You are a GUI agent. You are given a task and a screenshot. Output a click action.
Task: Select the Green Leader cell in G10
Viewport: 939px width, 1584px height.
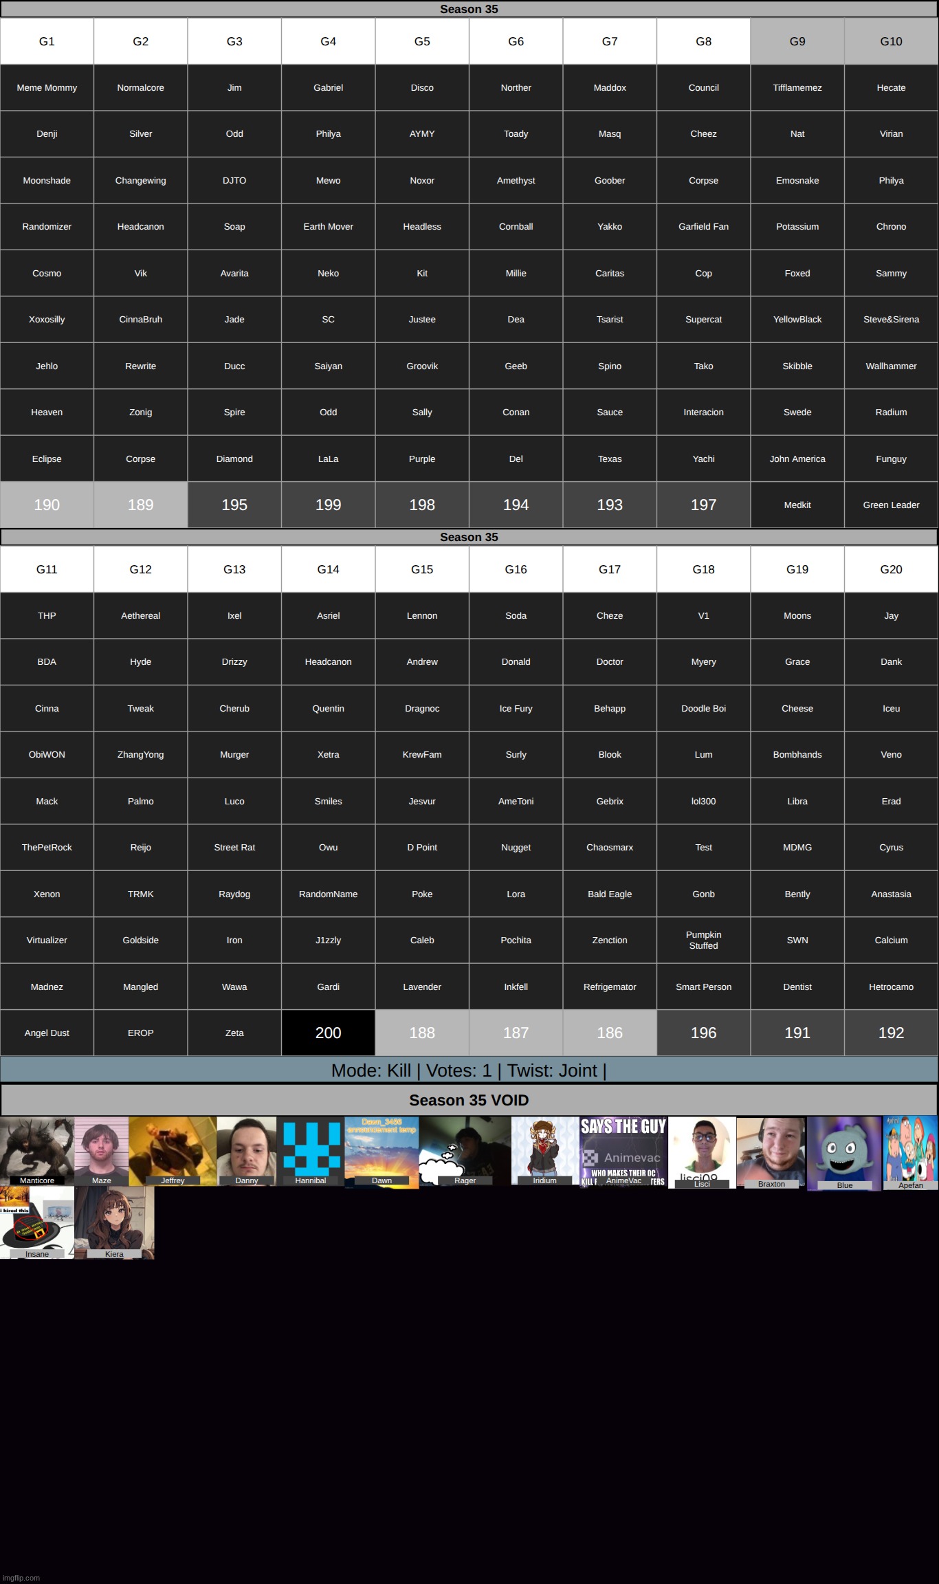click(891, 505)
